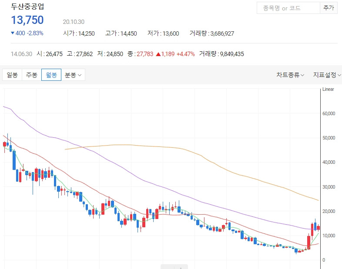Switch to the 주봉 weekly chart tab
Viewport: 342px width, 269px height.
pos(32,75)
